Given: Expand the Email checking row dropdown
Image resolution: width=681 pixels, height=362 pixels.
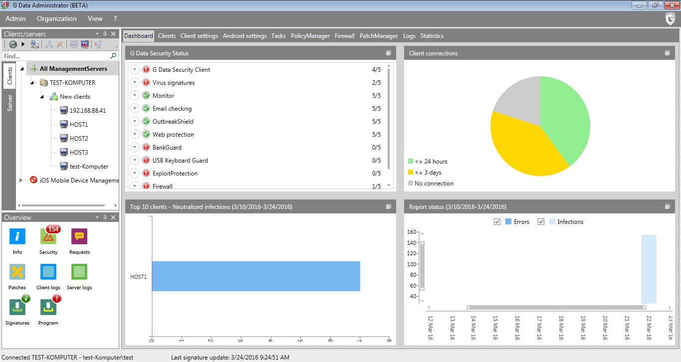Looking at the screenshot, I should (135, 108).
